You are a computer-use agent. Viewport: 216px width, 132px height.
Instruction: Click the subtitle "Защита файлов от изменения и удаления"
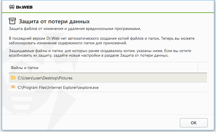point(75,29)
